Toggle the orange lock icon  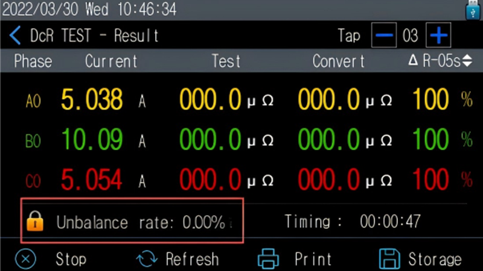click(36, 221)
